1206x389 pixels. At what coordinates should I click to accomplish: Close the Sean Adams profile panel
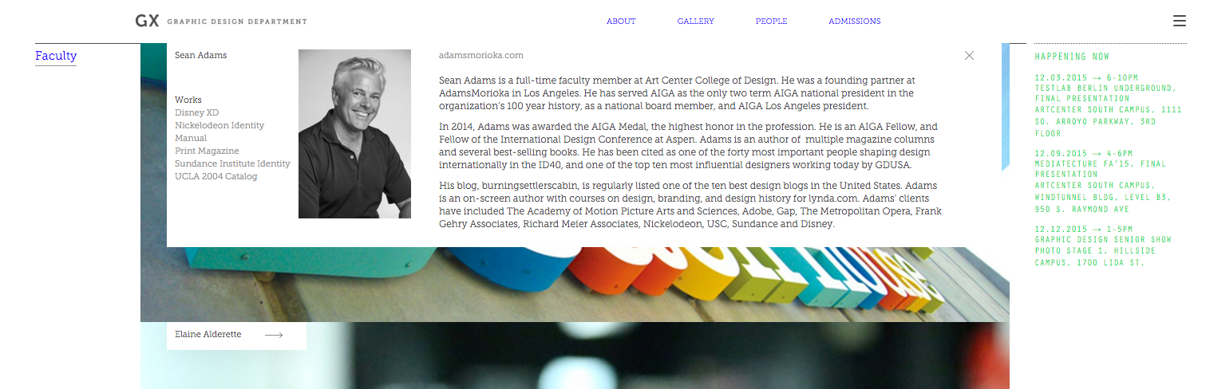coord(969,56)
